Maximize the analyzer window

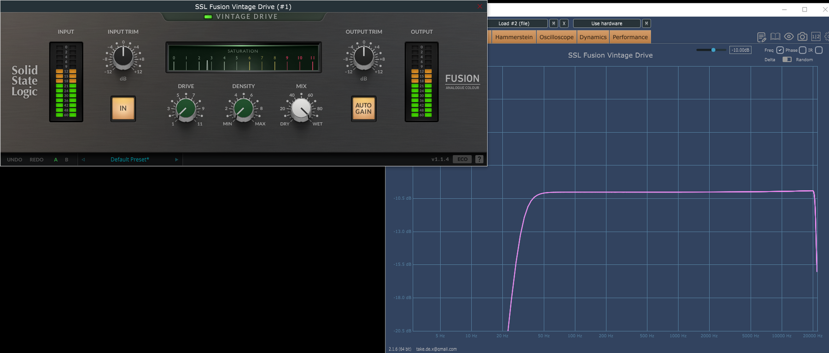click(805, 10)
